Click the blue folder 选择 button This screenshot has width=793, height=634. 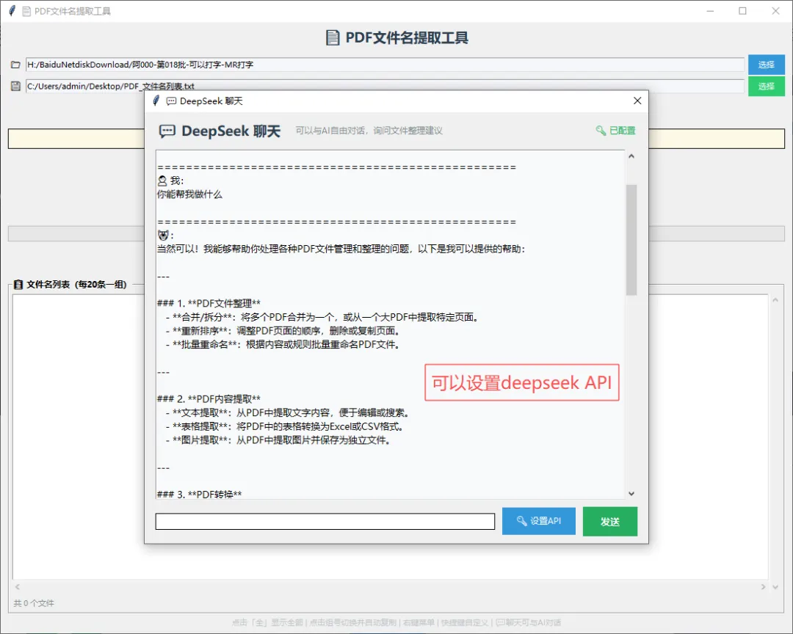(766, 65)
